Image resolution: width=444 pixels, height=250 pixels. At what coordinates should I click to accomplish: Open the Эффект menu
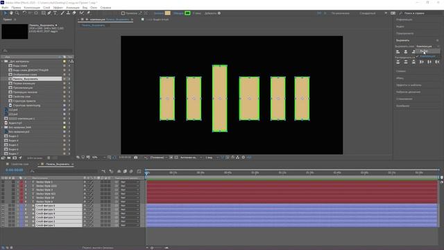coord(58,8)
